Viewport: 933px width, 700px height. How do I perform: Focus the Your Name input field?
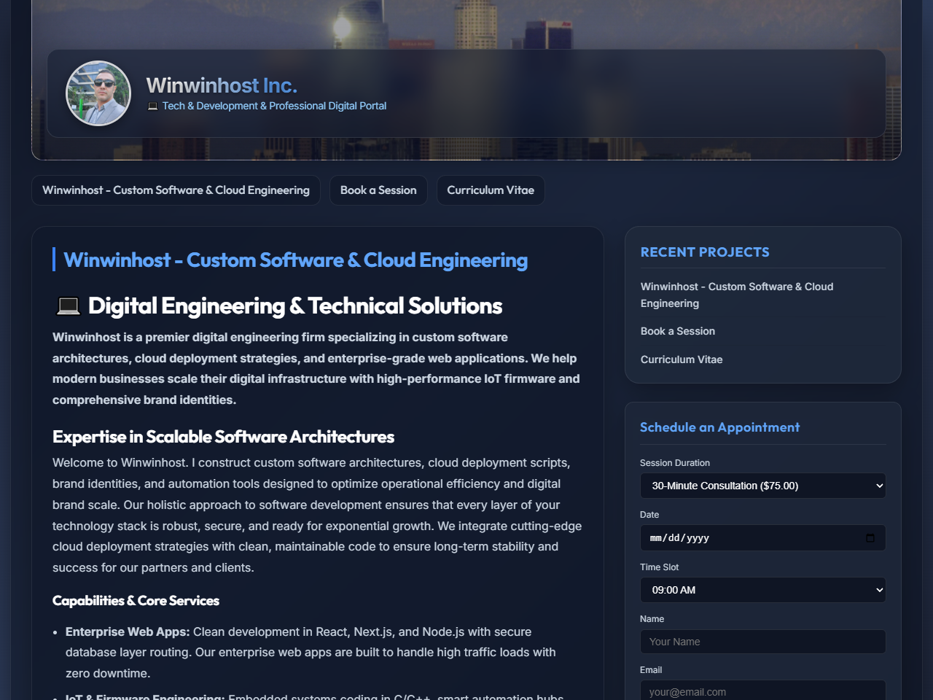[x=763, y=642]
